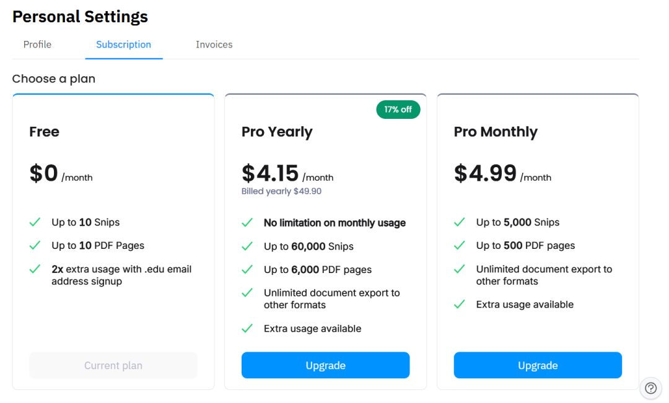Click the Billed yearly $49.90 text
The width and height of the screenshot is (669, 403).
point(281,191)
